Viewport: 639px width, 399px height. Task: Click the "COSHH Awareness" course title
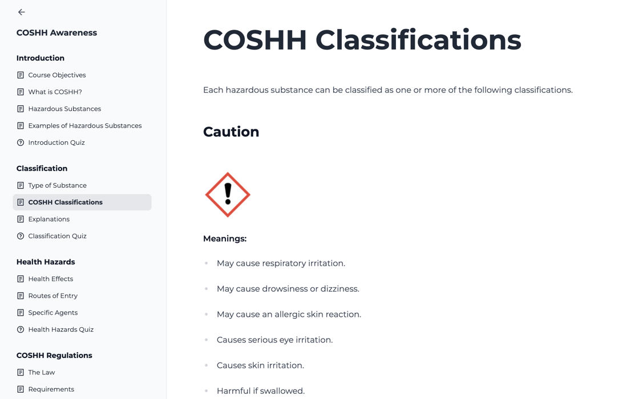56,32
